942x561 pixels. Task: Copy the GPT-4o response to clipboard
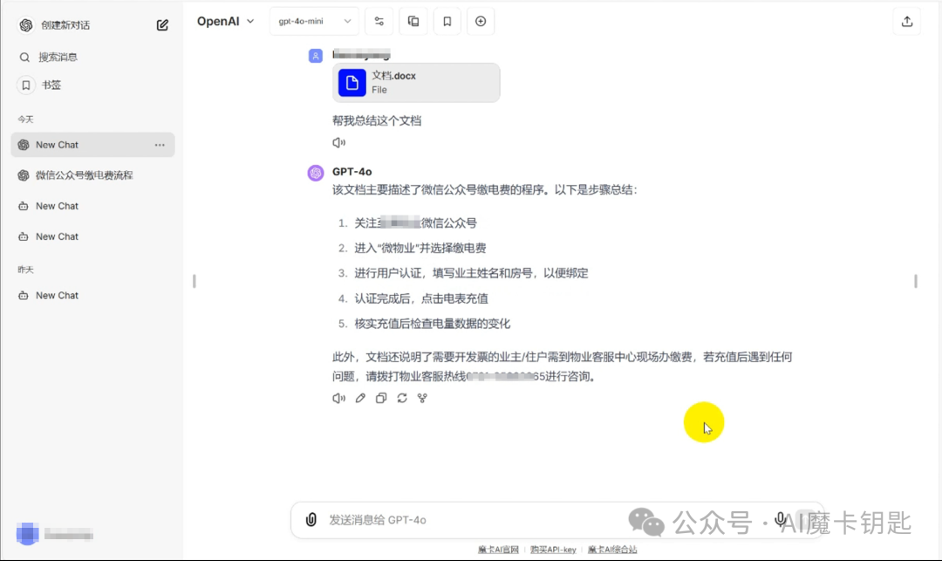click(381, 398)
